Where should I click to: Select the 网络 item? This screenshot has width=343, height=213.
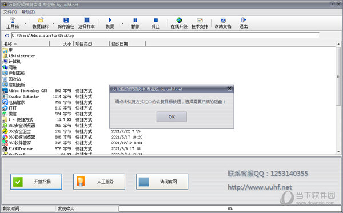tap(10, 67)
